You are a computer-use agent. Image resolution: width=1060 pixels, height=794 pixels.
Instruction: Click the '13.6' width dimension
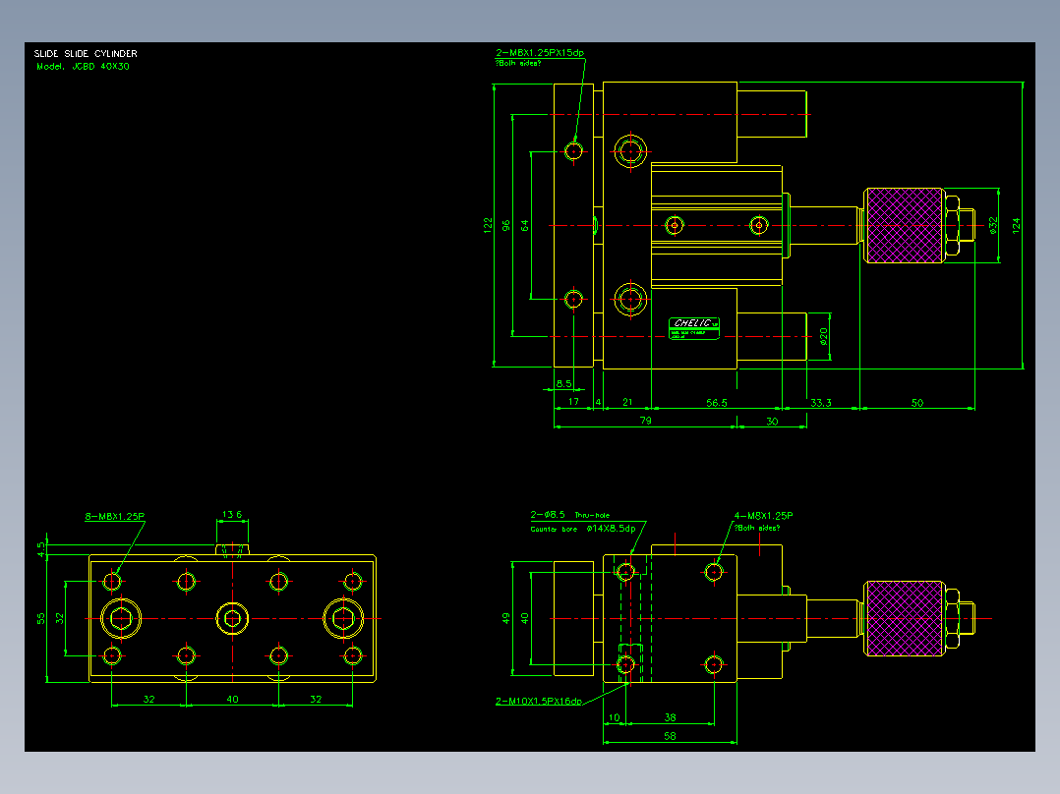232,514
